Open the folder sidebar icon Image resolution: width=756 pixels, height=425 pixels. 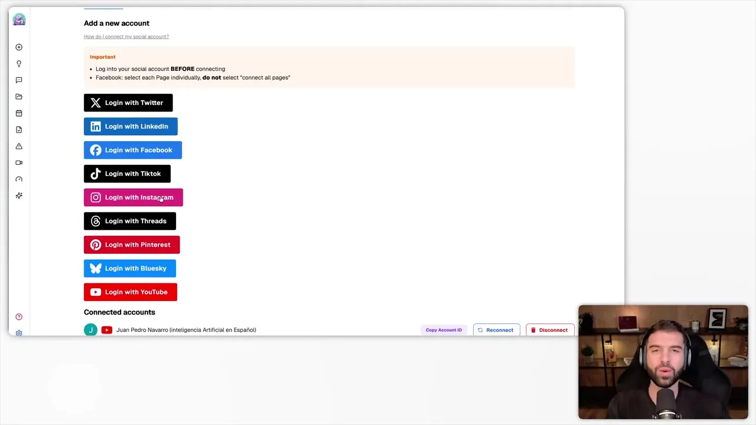(19, 97)
